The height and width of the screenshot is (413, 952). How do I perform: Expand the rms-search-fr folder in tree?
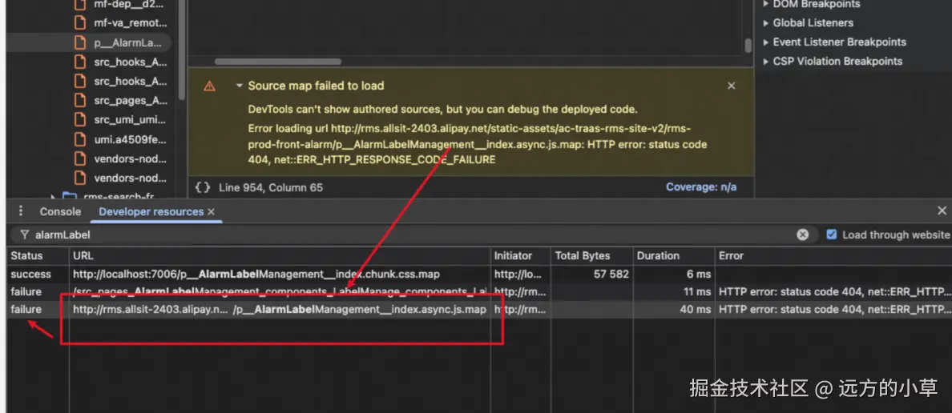pos(54,197)
